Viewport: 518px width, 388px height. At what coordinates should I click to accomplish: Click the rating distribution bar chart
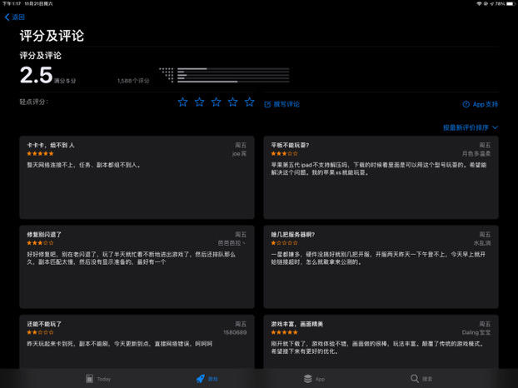(224, 75)
